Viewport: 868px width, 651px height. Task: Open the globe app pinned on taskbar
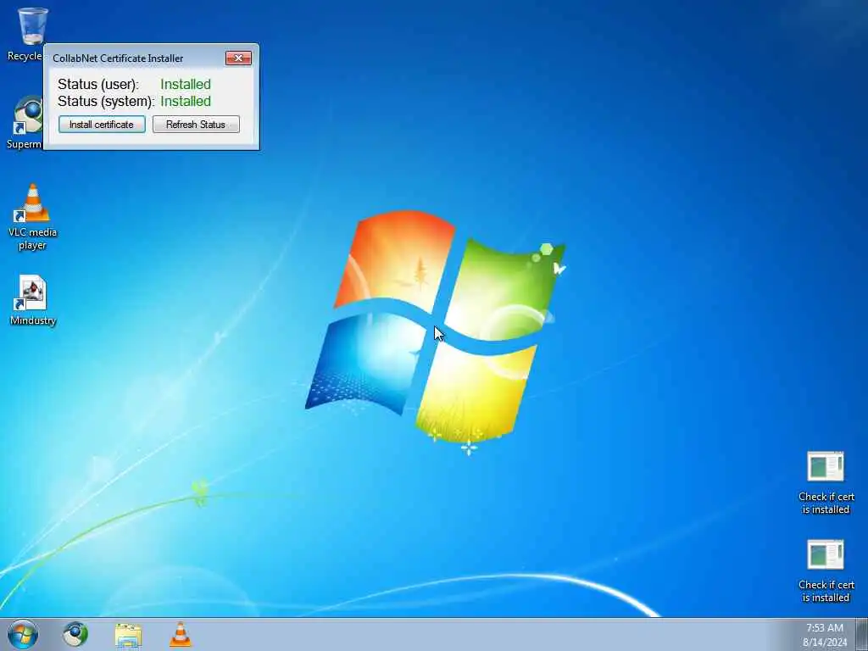click(75, 634)
